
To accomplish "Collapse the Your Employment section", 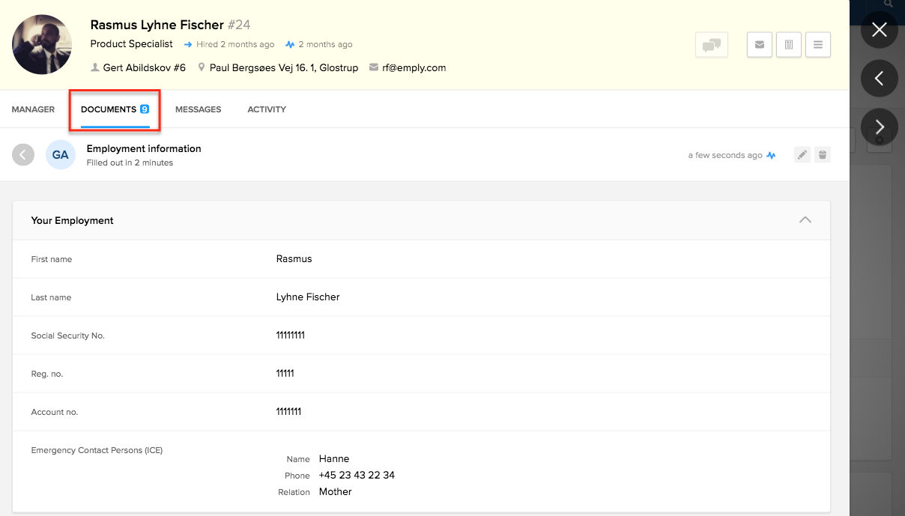I will point(805,220).
